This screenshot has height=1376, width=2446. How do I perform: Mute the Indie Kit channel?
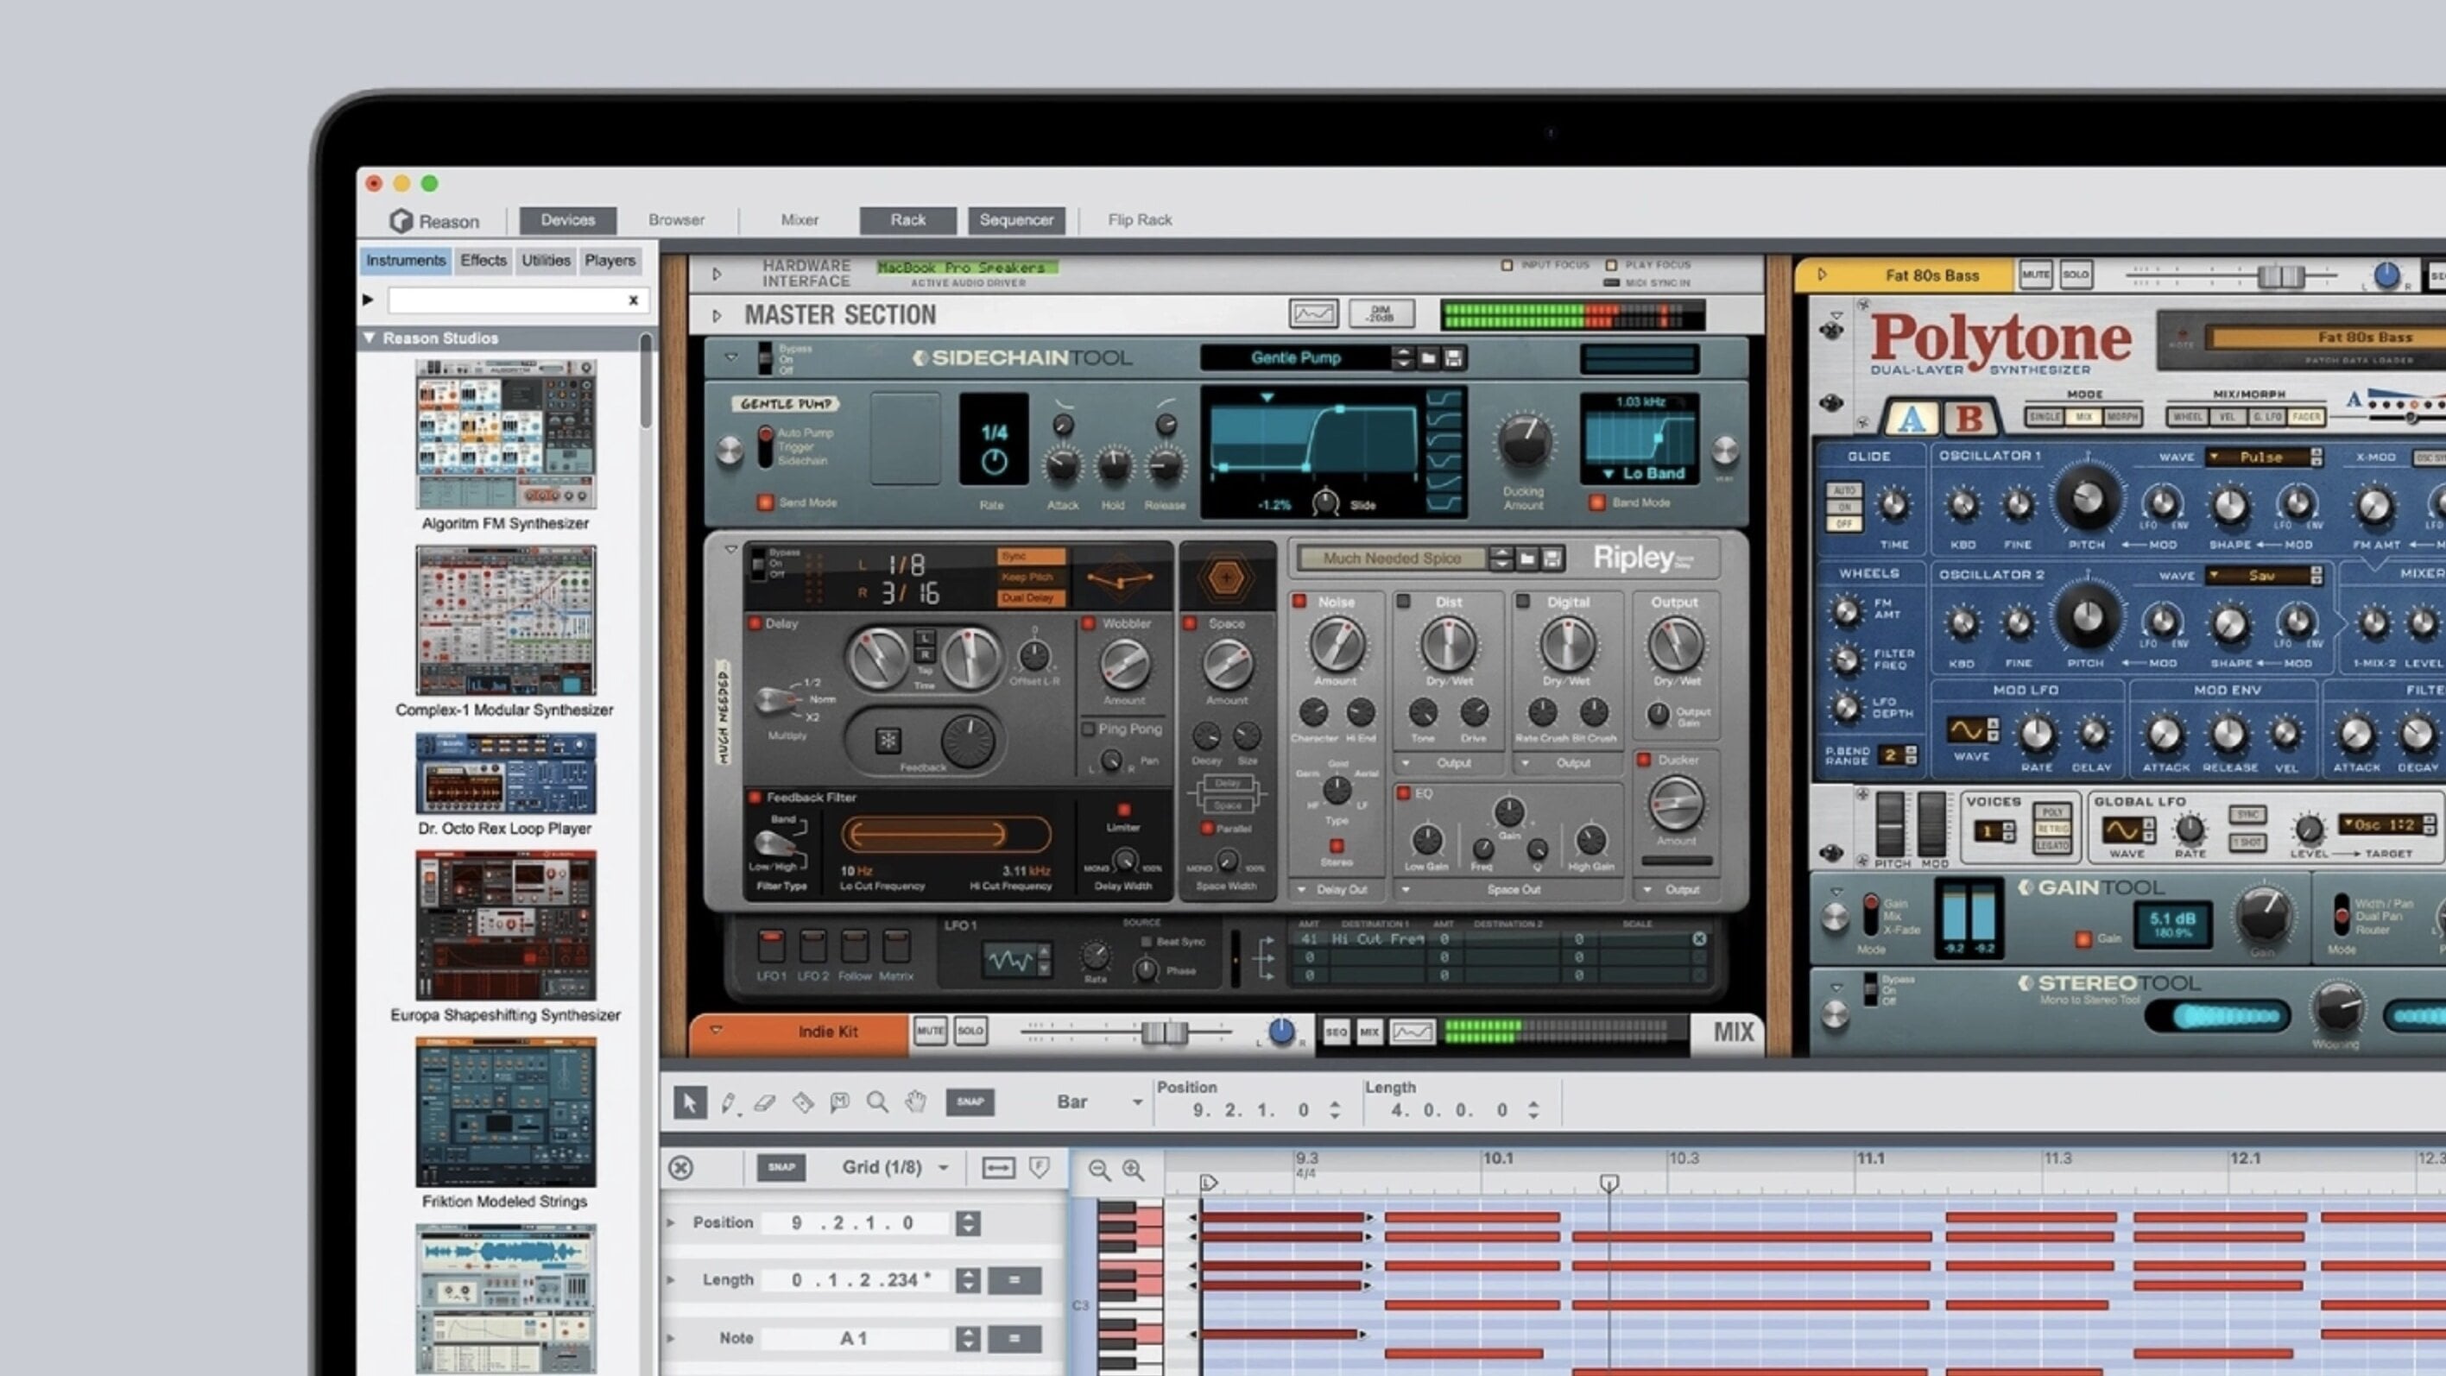(x=930, y=1032)
